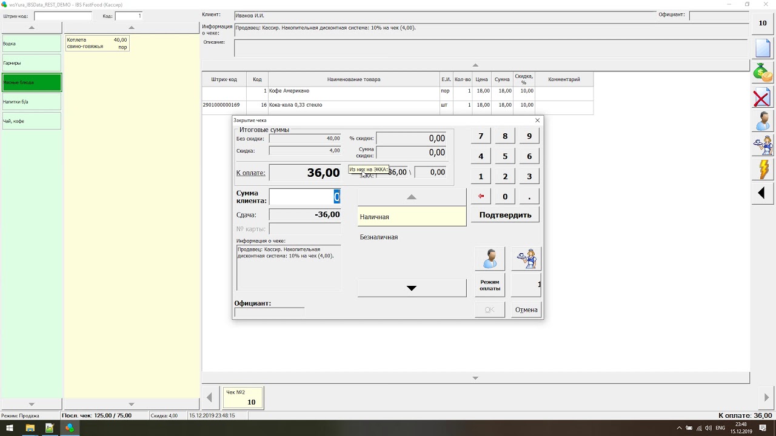
Task: Click the Сумма клиента input field
Action: 304,197
